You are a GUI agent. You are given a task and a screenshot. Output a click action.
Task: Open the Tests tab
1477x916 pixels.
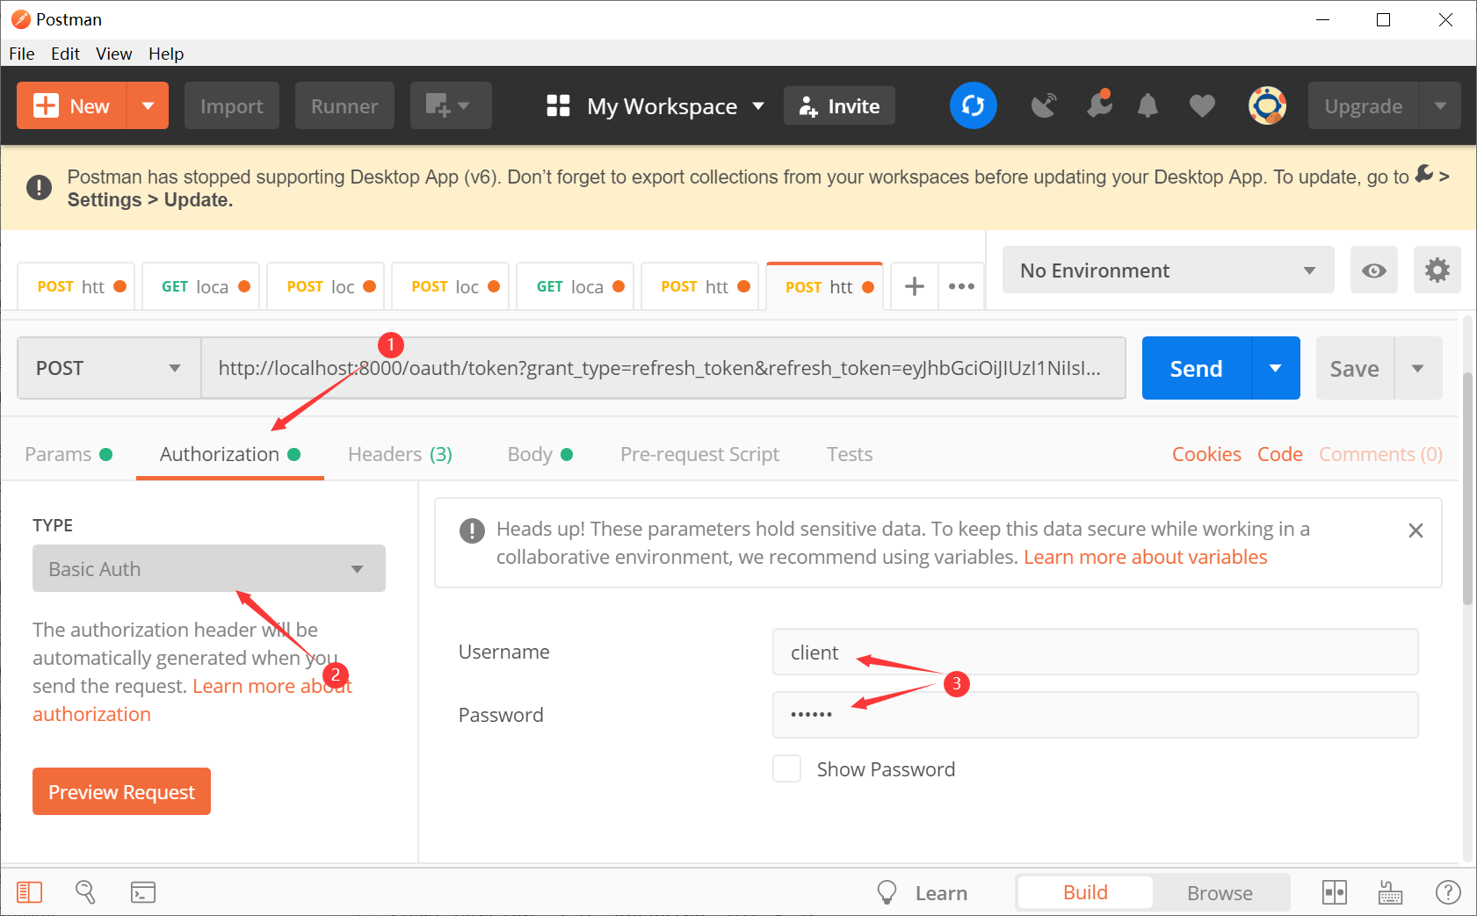[x=850, y=454]
